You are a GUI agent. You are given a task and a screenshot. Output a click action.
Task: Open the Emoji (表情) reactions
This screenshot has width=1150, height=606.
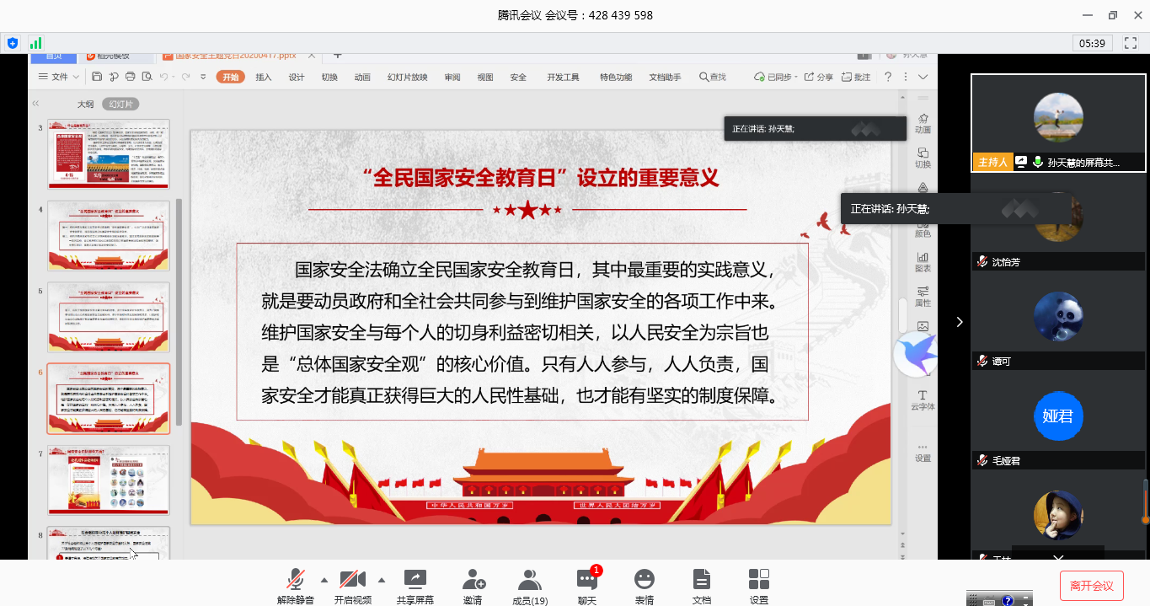click(645, 580)
